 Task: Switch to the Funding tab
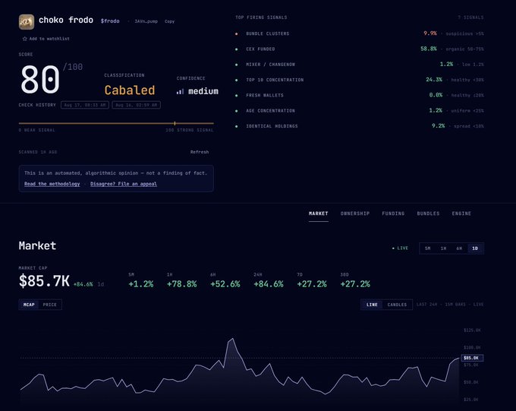(393, 213)
